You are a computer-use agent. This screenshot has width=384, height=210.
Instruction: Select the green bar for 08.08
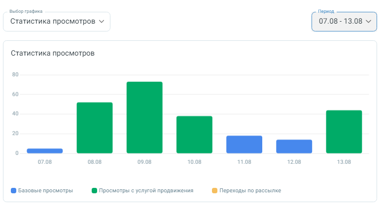pos(95,128)
